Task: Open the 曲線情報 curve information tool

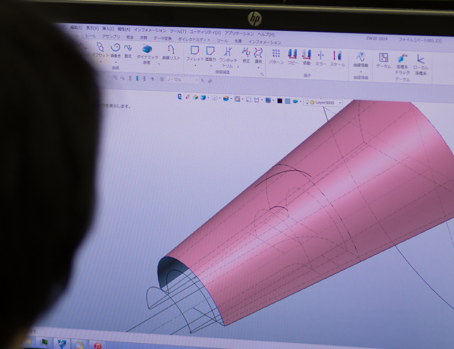Action: click(x=361, y=60)
